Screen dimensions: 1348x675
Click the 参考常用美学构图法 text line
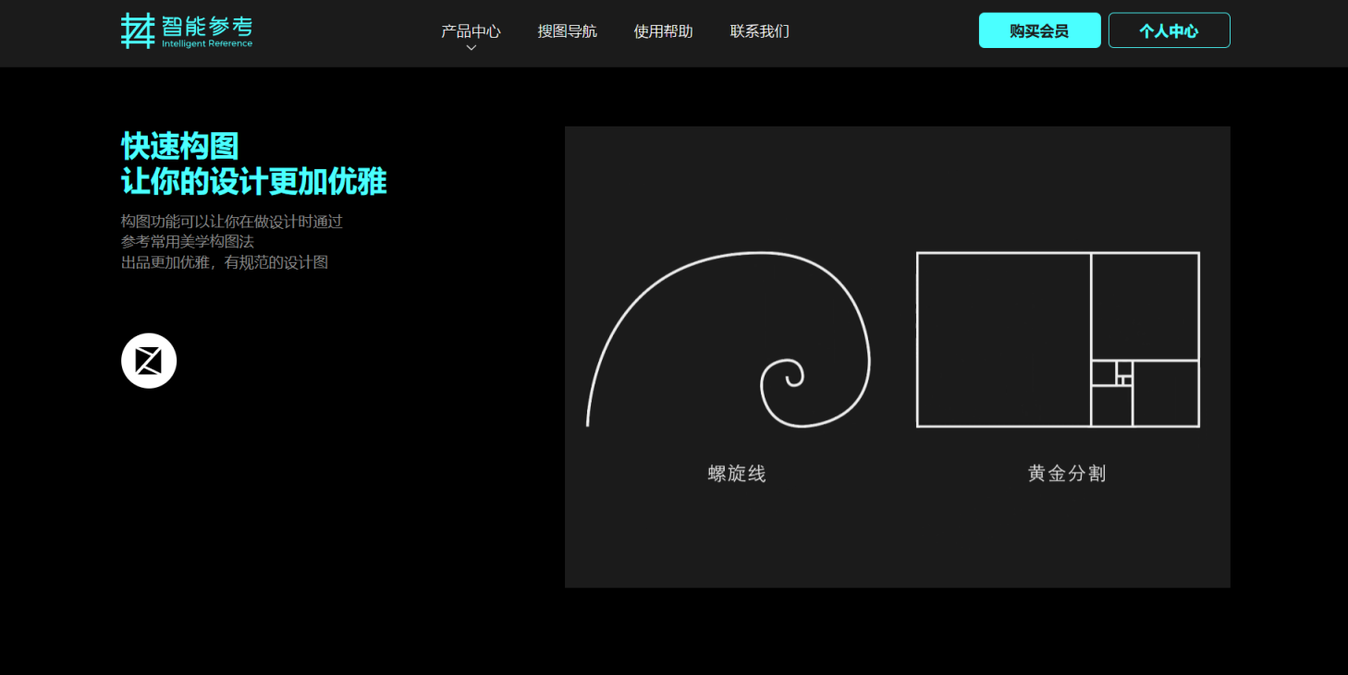[x=187, y=242]
